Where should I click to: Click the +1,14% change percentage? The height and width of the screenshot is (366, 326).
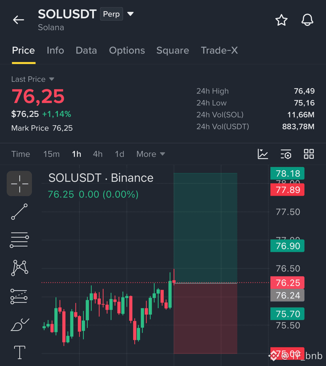click(x=57, y=114)
